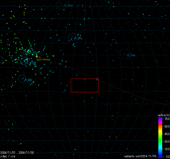The width and height of the screenshot is (170, 159).
Task: Click the anti-helion text label
Action: tap(44, 59)
